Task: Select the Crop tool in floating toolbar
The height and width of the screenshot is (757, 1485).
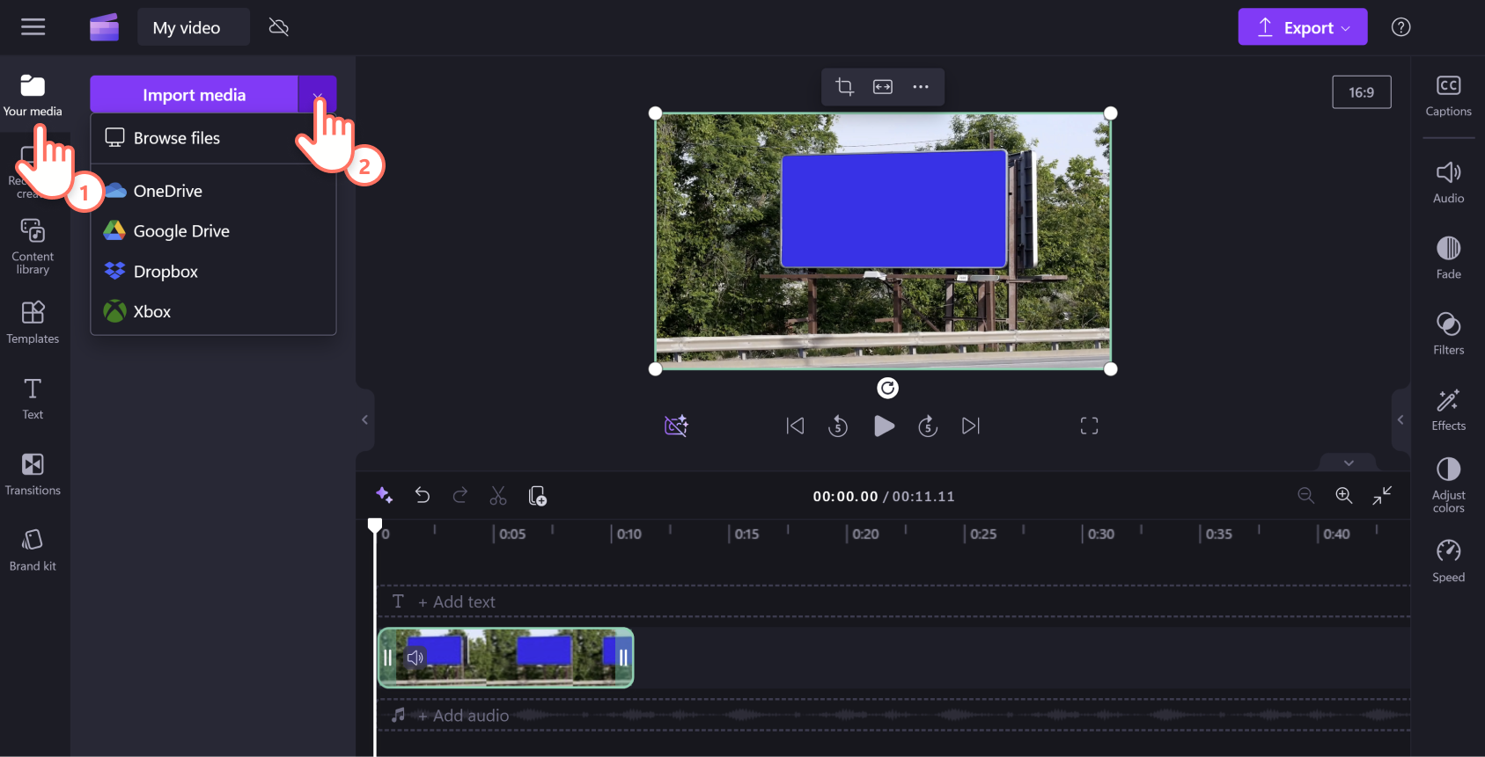Action: point(845,86)
